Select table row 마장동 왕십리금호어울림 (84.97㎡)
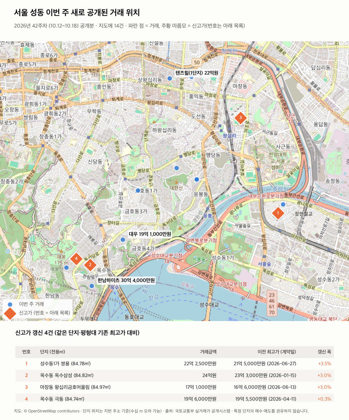Viewport: 349px width, 420px height. tap(174, 387)
